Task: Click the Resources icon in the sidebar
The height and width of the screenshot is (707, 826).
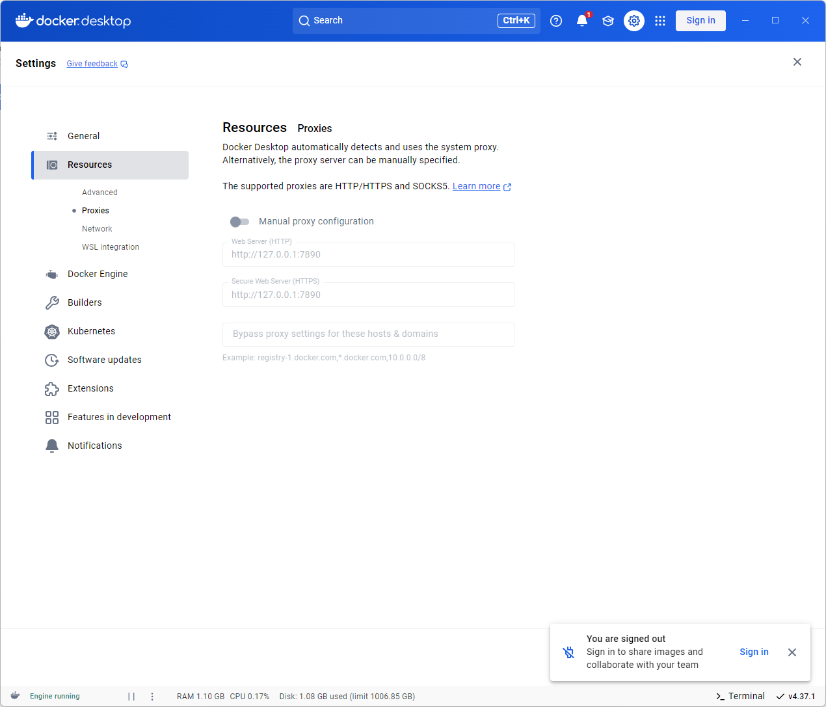Action: [x=52, y=165]
